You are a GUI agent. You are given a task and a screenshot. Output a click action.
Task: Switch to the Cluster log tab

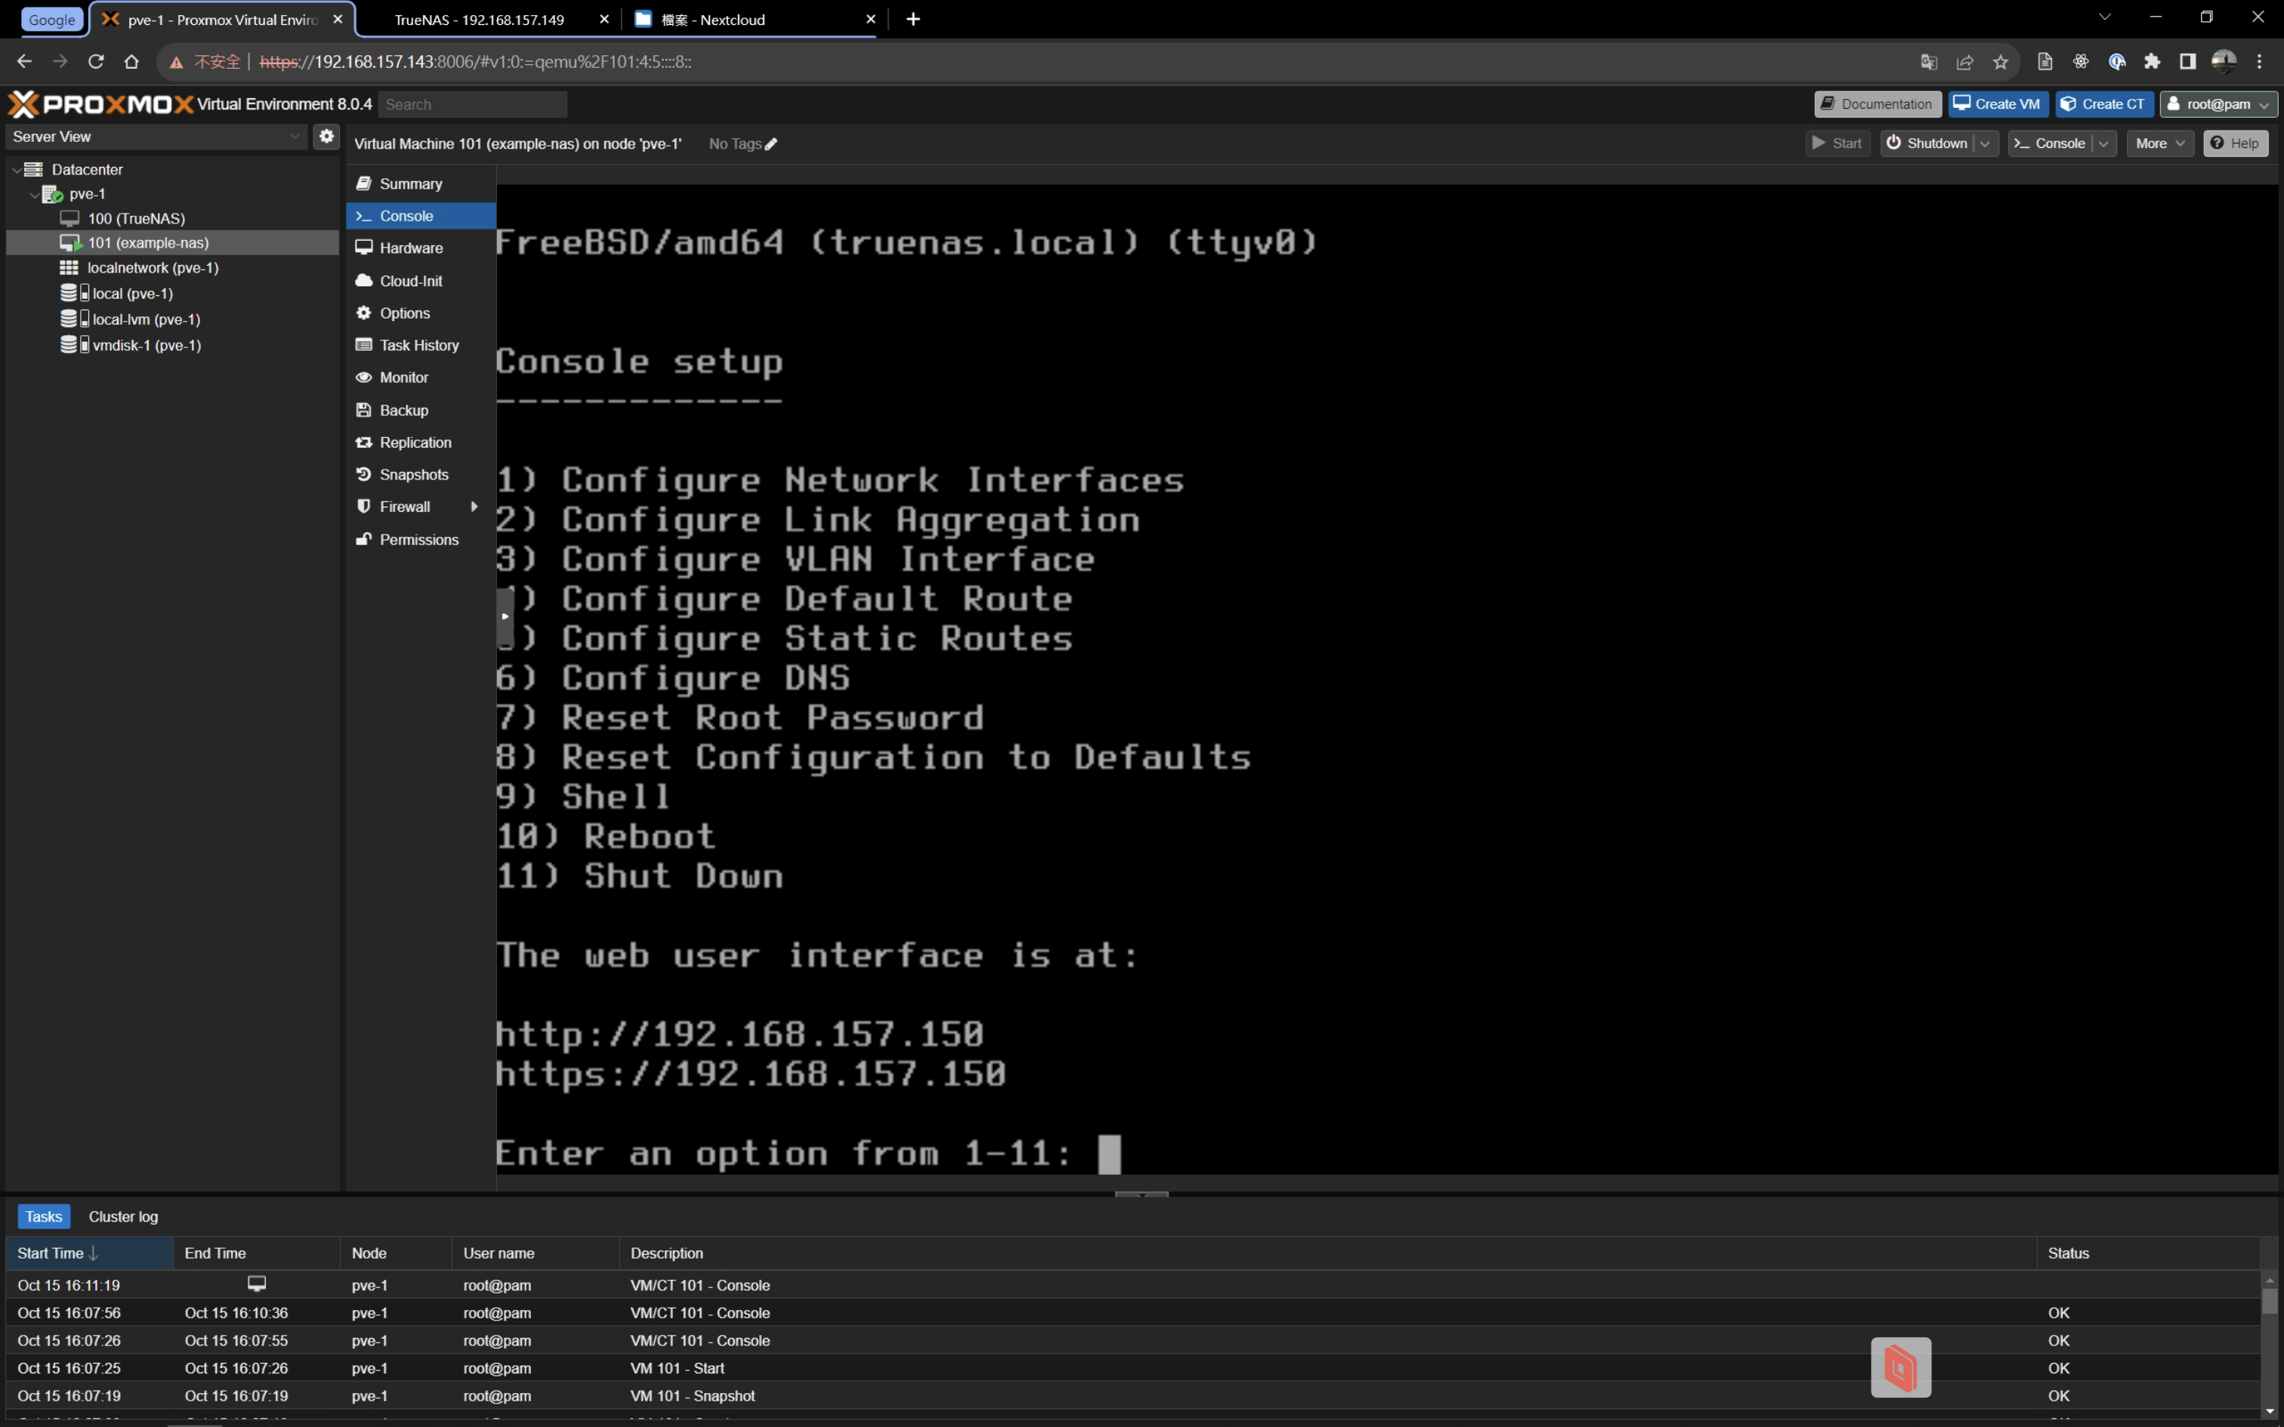pos(122,1216)
